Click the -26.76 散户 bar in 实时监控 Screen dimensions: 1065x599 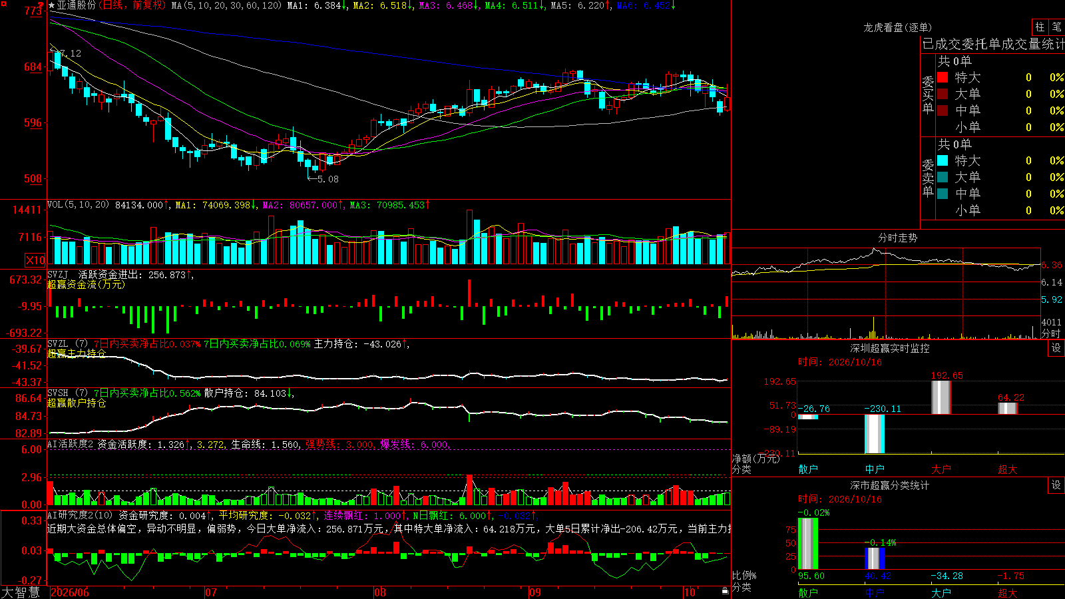click(x=808, y=417)
